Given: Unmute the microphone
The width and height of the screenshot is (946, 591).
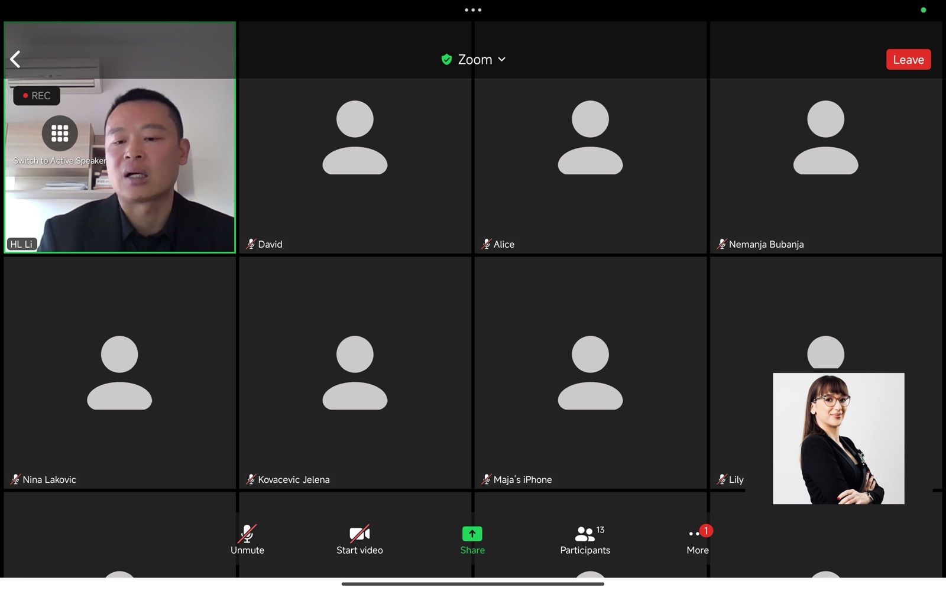Looking at the screenshot, I should point(247,539).
